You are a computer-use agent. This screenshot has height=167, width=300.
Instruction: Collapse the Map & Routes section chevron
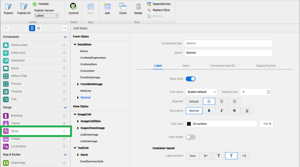(65, 155)
